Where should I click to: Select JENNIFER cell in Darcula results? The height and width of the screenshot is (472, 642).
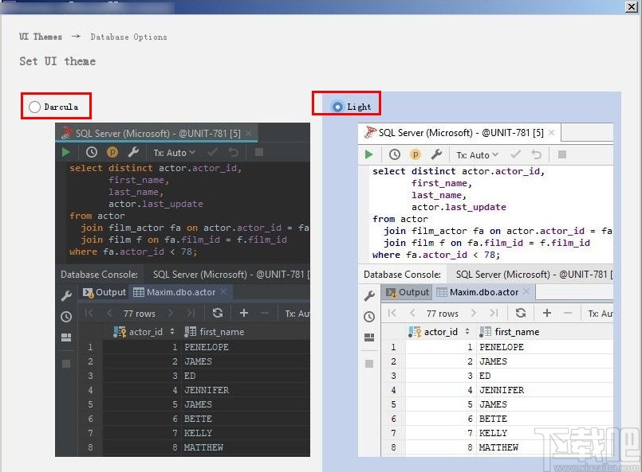pos(207,390)
